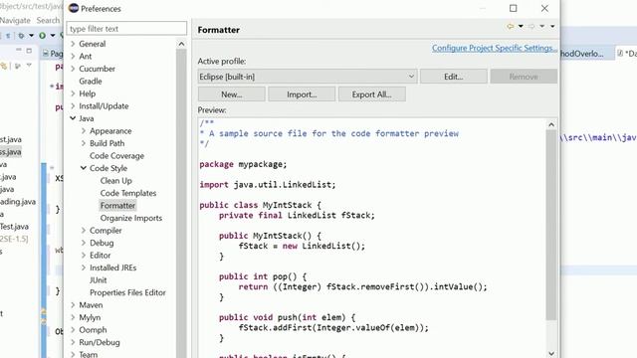Expand the Cucumber preferences node
Screen dimensions: 637x358
point(73,69)
